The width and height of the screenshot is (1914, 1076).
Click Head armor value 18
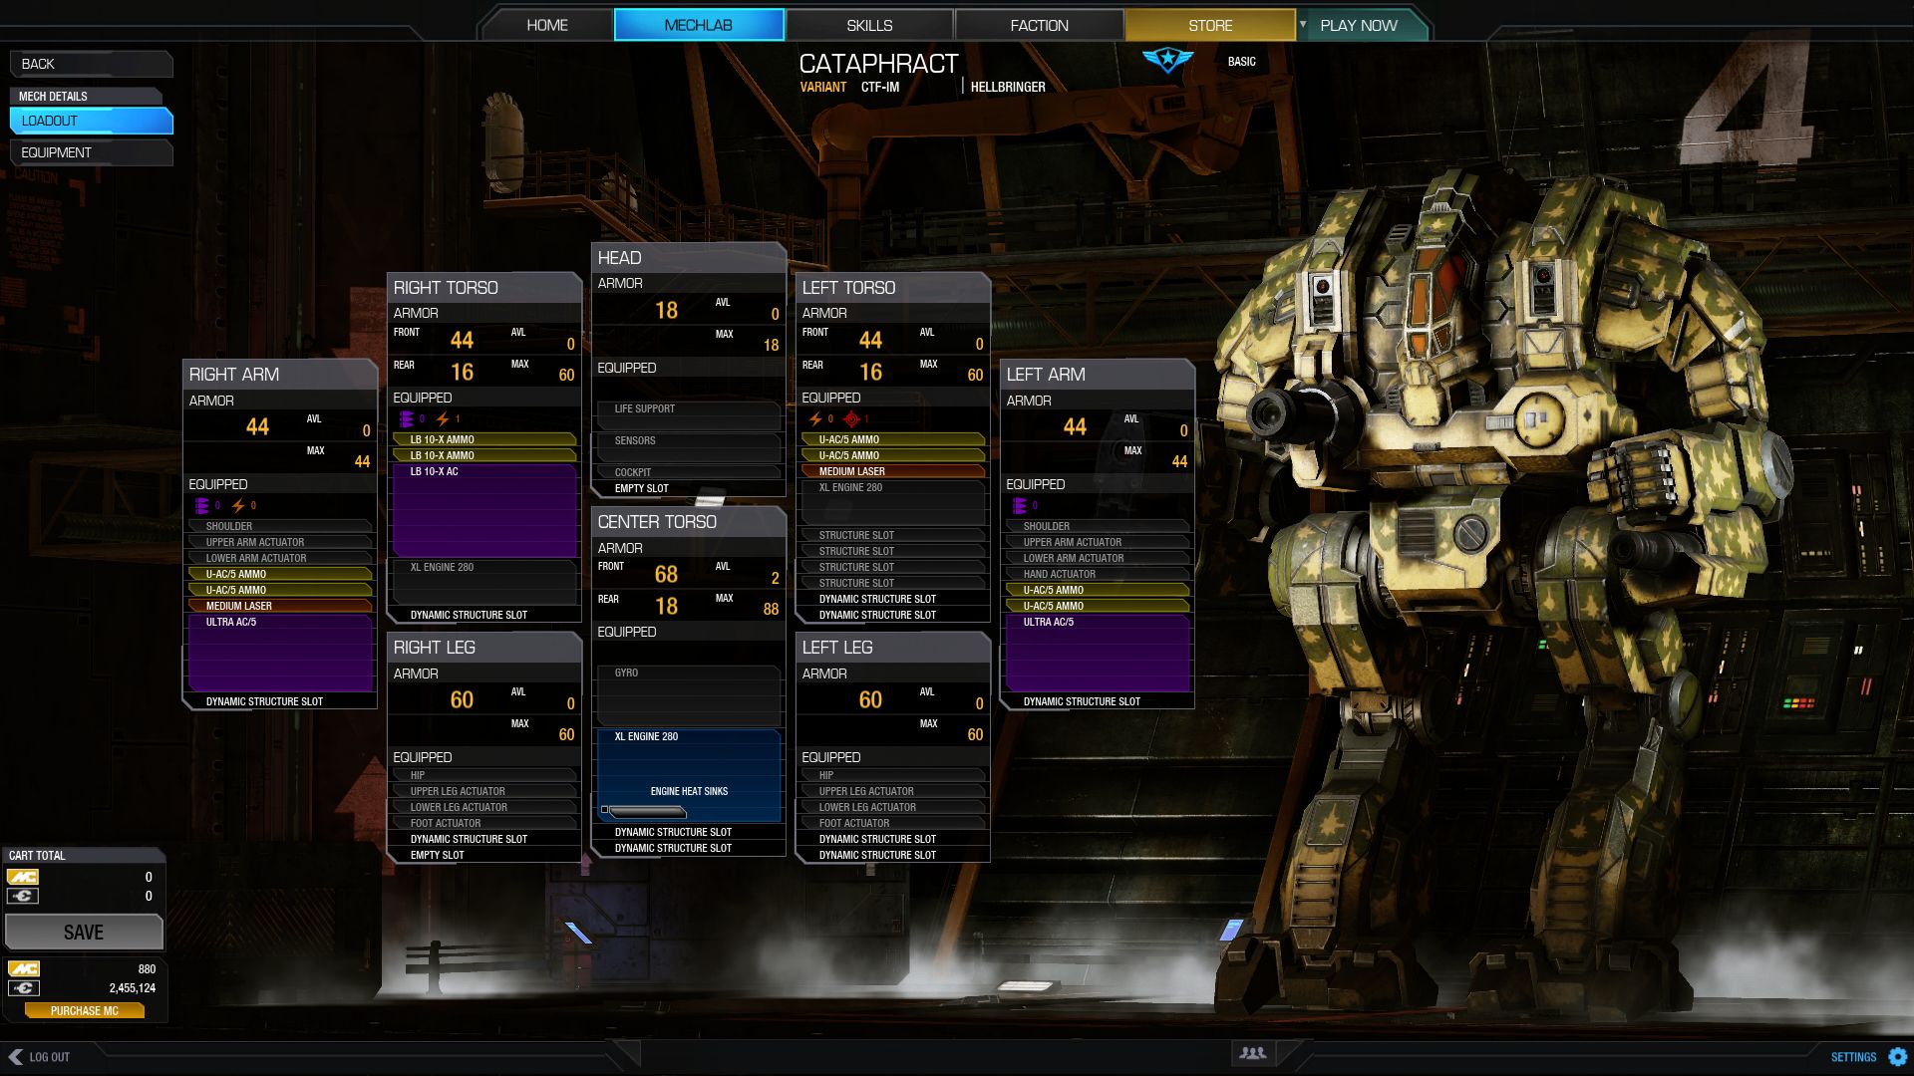pyautogui.click(x=666, y=311)
